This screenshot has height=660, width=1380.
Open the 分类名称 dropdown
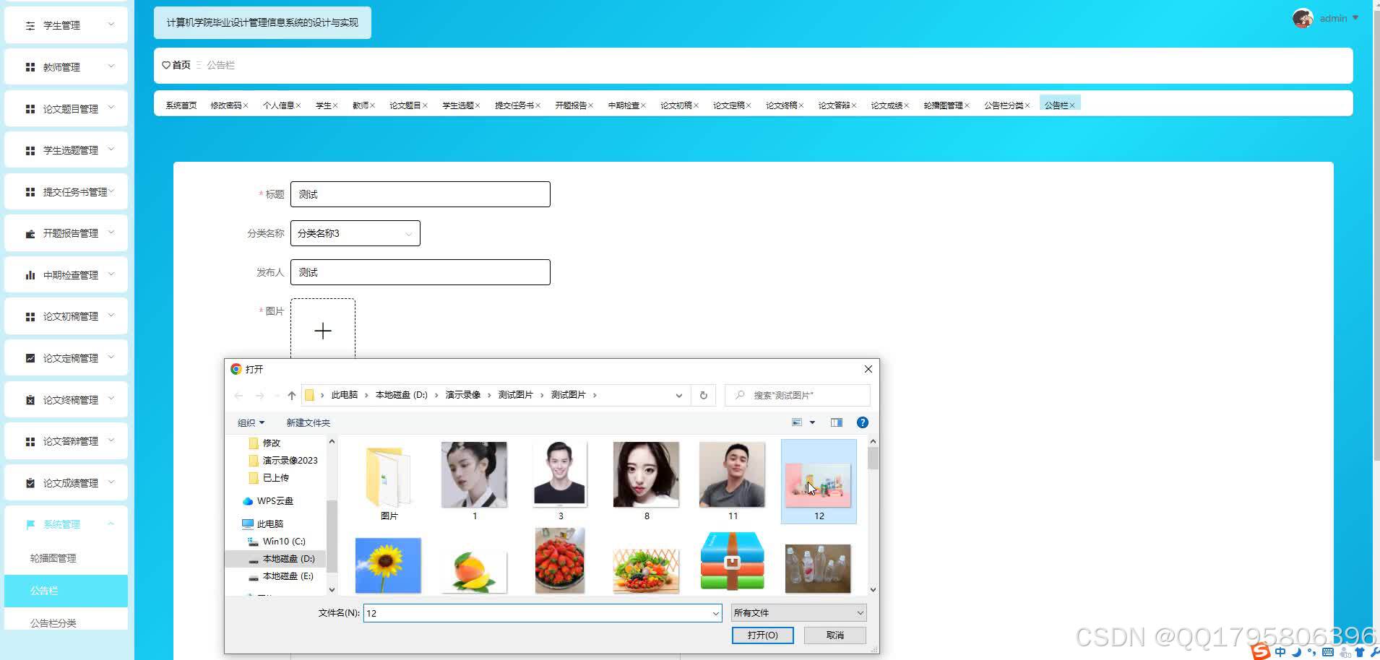tap(355, 233)
